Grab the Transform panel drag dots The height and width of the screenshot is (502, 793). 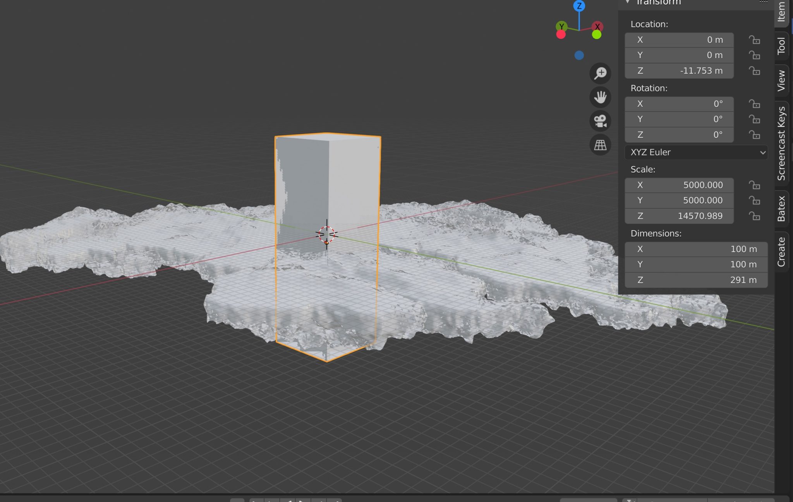[763, 2]
